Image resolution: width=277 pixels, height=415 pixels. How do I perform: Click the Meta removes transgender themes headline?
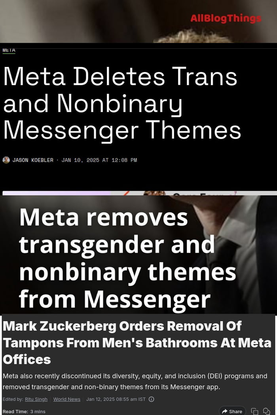127,258
